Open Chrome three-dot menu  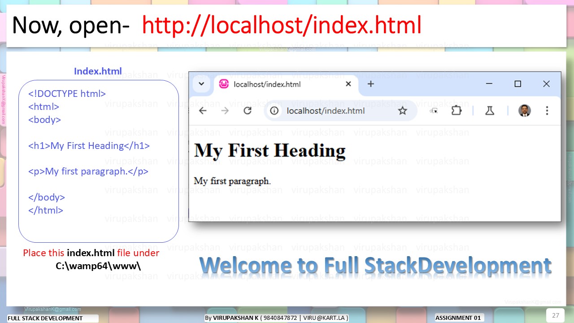(x=547, y=110)
